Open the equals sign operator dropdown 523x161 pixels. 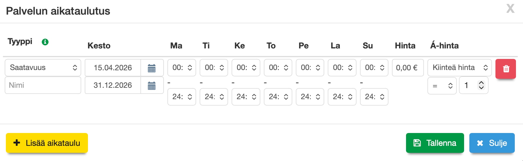point(442,86)
